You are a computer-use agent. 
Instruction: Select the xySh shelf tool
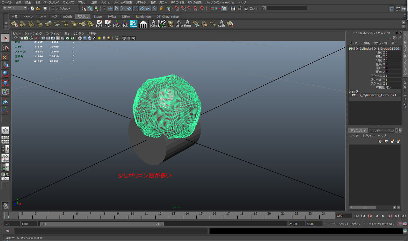pyautogui.click(x=222, y=24)
